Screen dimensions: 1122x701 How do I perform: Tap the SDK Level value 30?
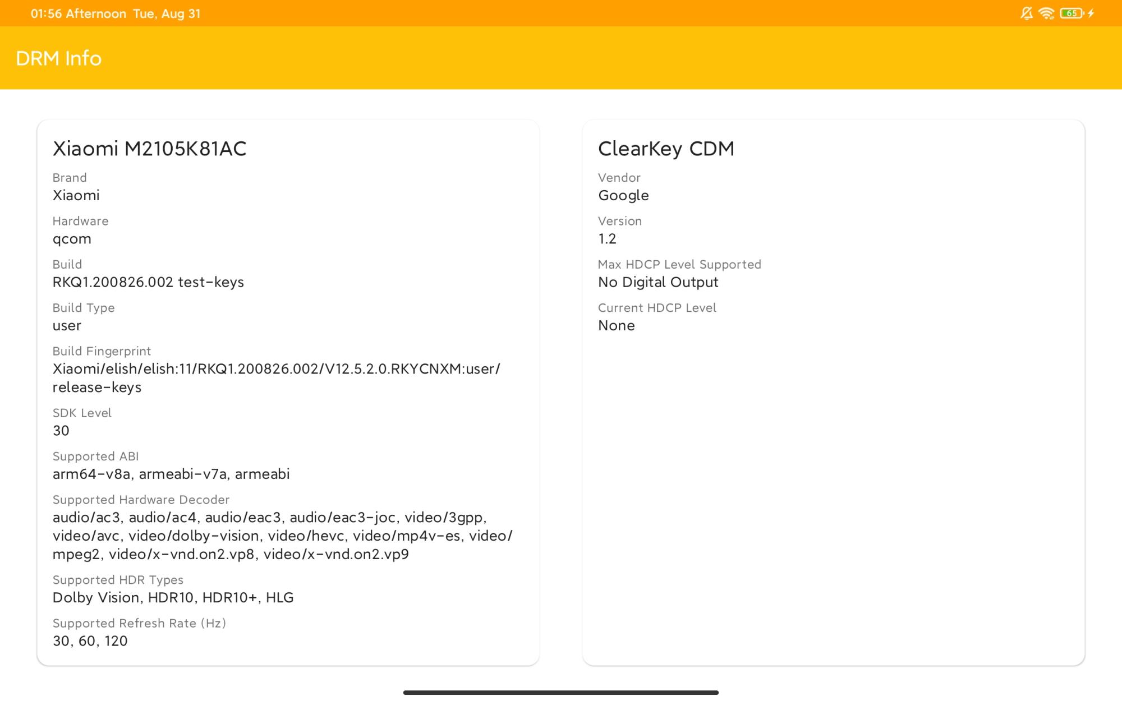(61, 431)
